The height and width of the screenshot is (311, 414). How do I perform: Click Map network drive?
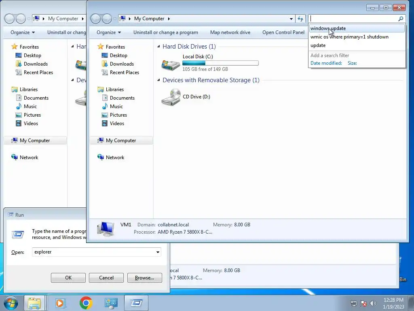(x=230, y=32)
